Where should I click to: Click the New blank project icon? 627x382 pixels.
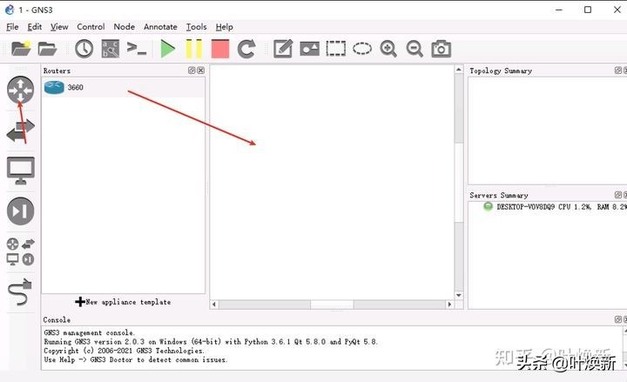point(19,49)
